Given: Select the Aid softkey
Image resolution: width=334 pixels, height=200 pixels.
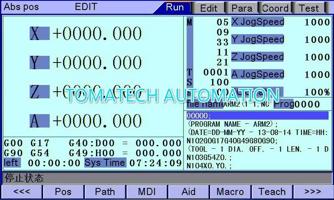Looking at the screenshot, I should [x=189, y=192].
